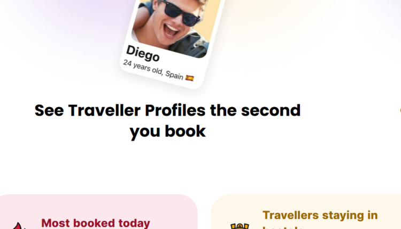The height and width of the screenshot is (229, 401).
Task: Click the word 'Spain' on Diego's card
Action: coord(174,75)
